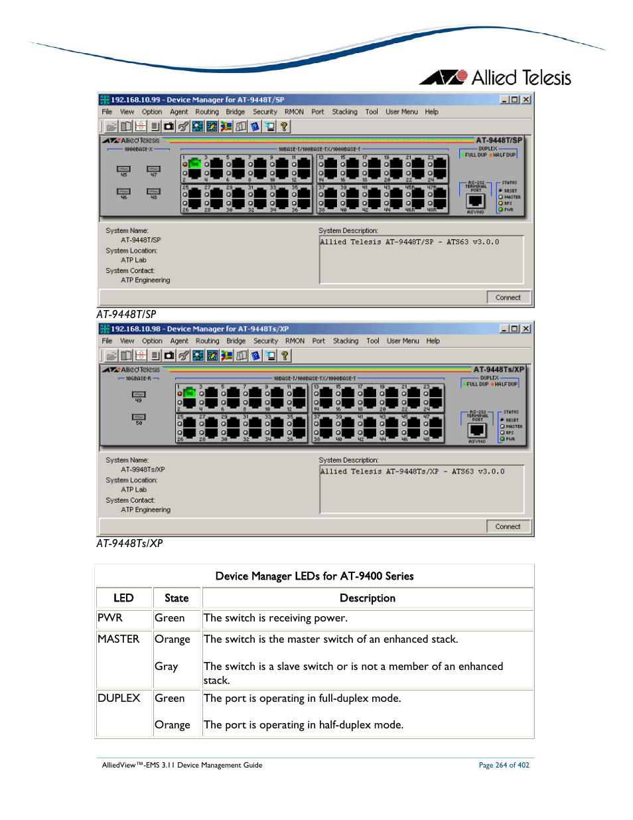Click the list lines icon in AT-9448T/SP toolbar

(155, 126)
